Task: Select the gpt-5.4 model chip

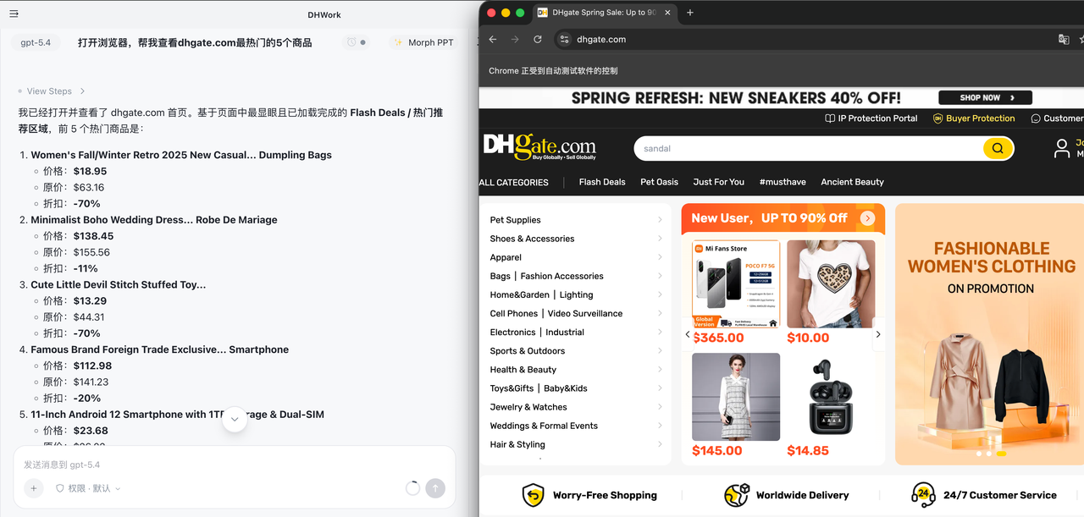Action: coord(37,42)
